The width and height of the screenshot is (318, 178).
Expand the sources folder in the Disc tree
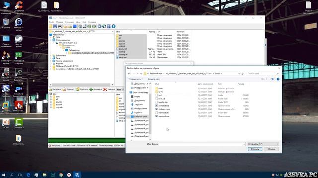point(51,102)
